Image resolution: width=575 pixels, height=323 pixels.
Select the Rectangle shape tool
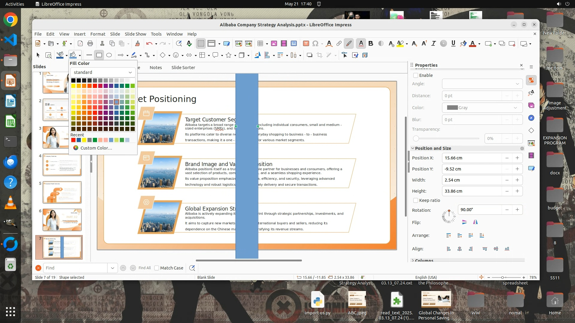click(99, 55)
